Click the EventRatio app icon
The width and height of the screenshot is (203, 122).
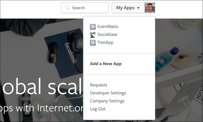93,27
